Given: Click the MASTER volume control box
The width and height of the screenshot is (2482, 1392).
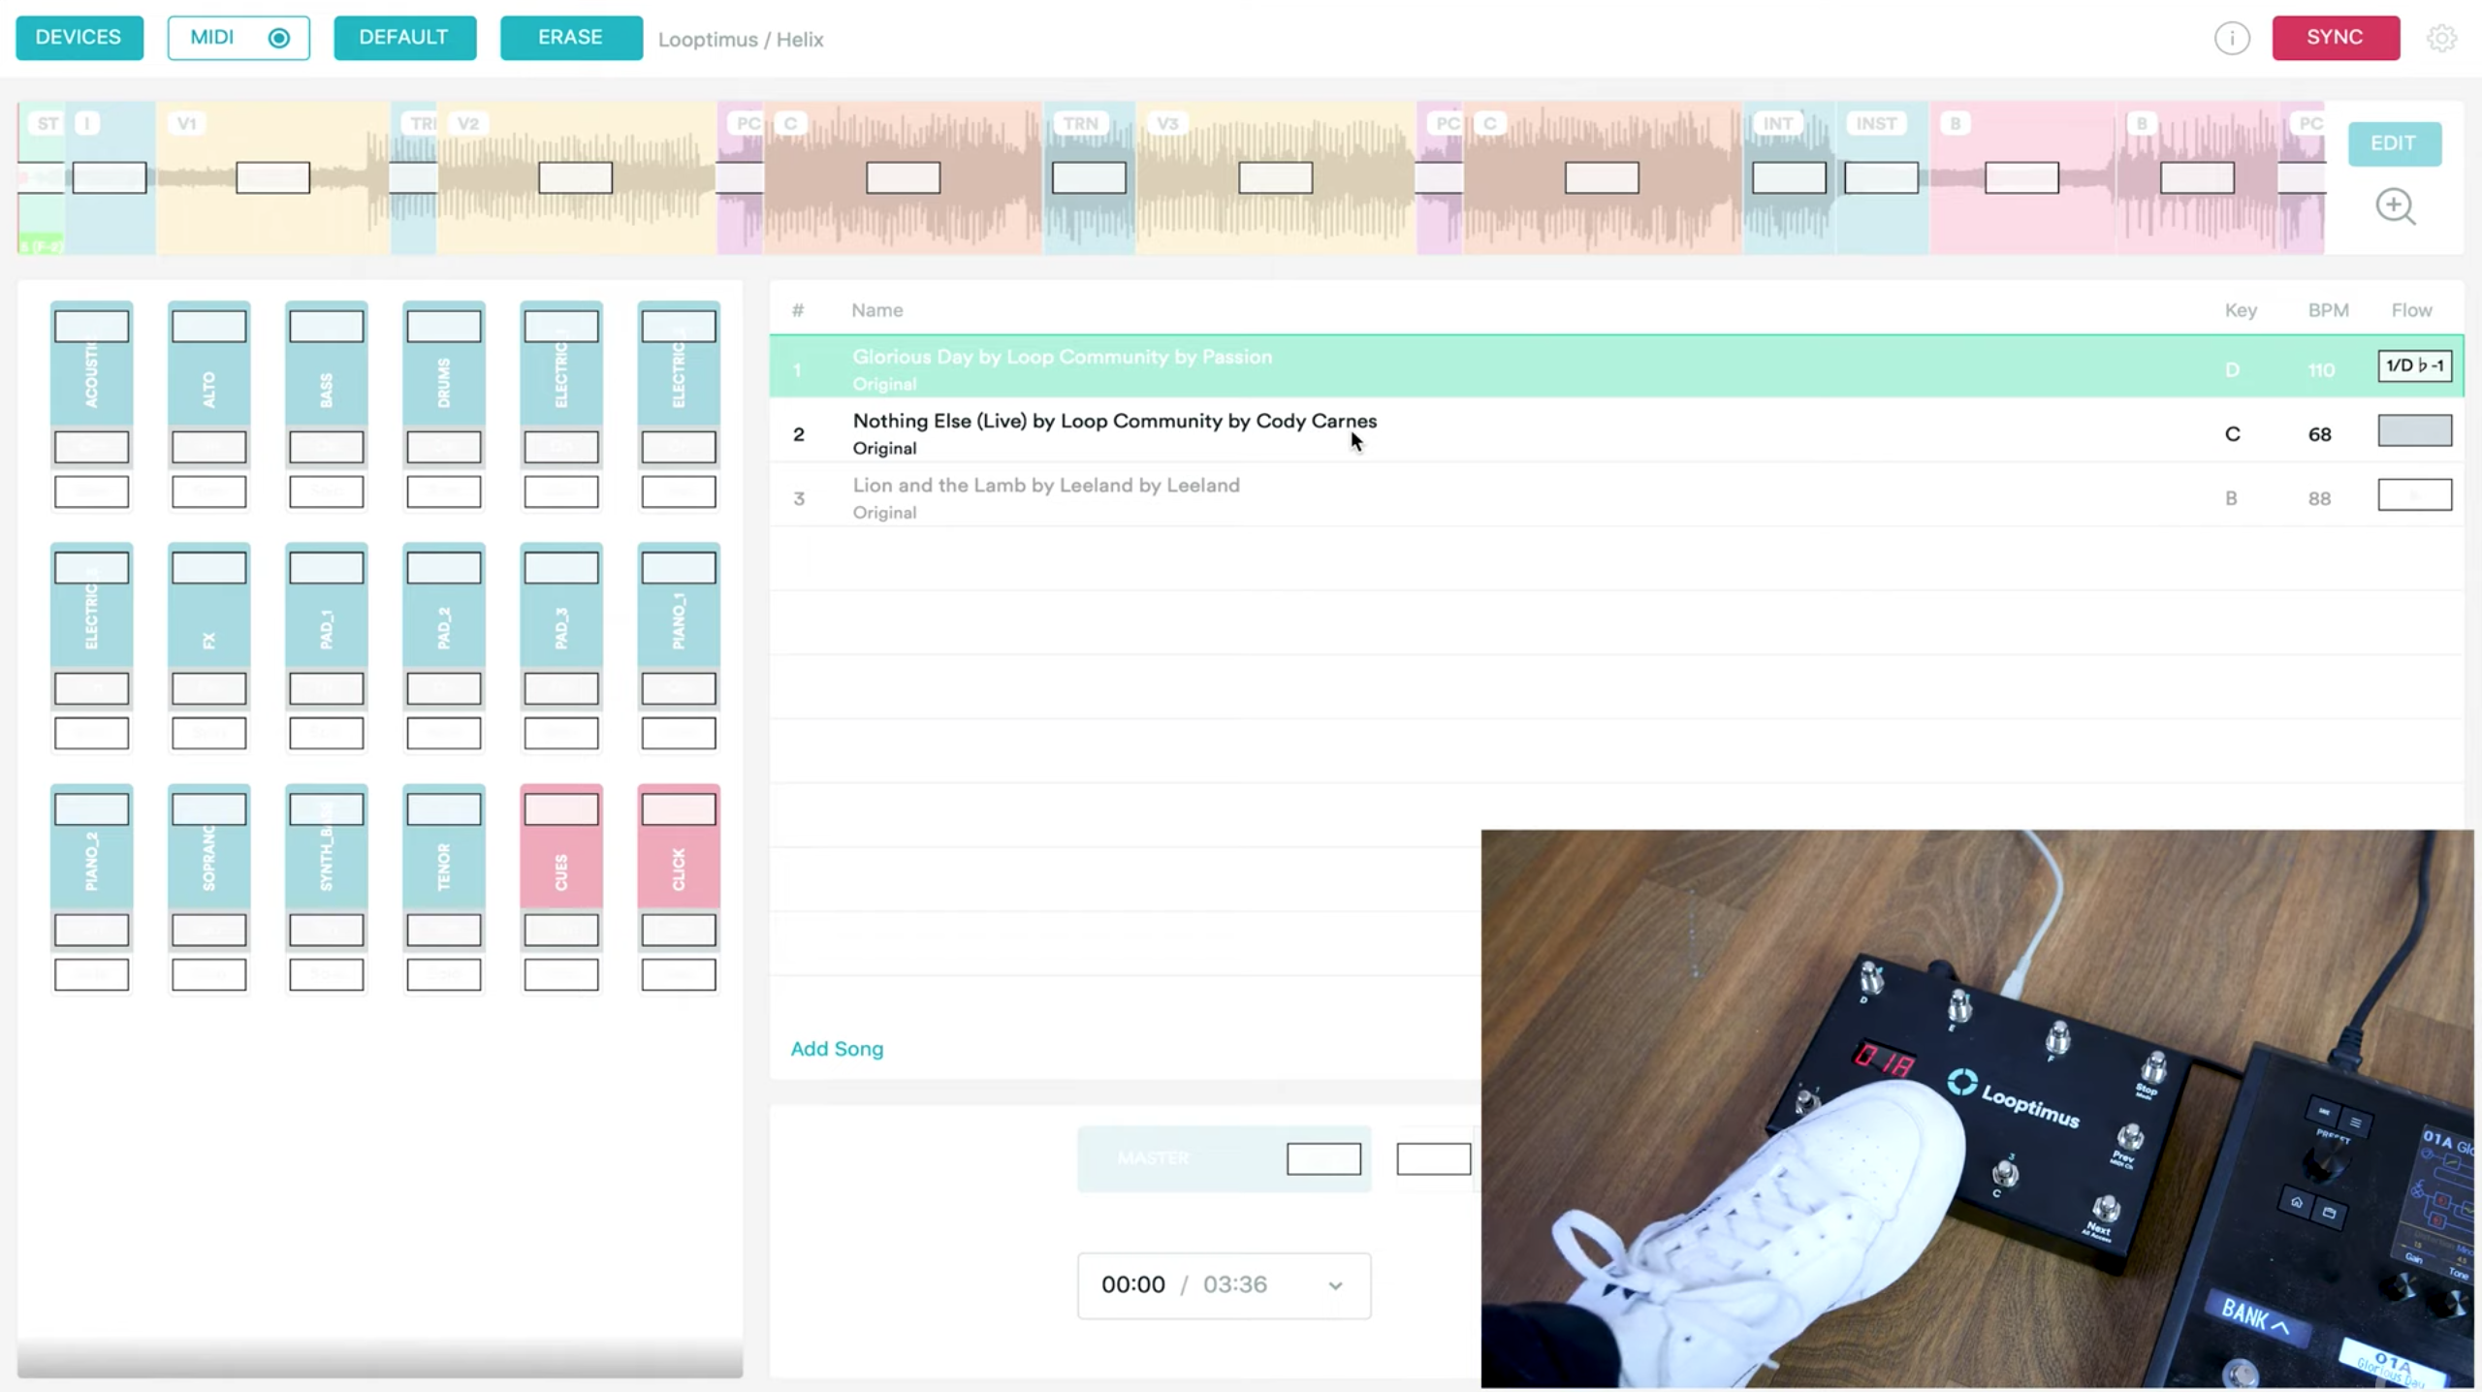Looking at the screenshot, I should 1323,1159.
